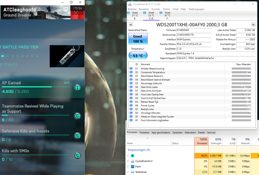
Task: Sort by the Processor 100% column
Action: (x=201, y=141)
